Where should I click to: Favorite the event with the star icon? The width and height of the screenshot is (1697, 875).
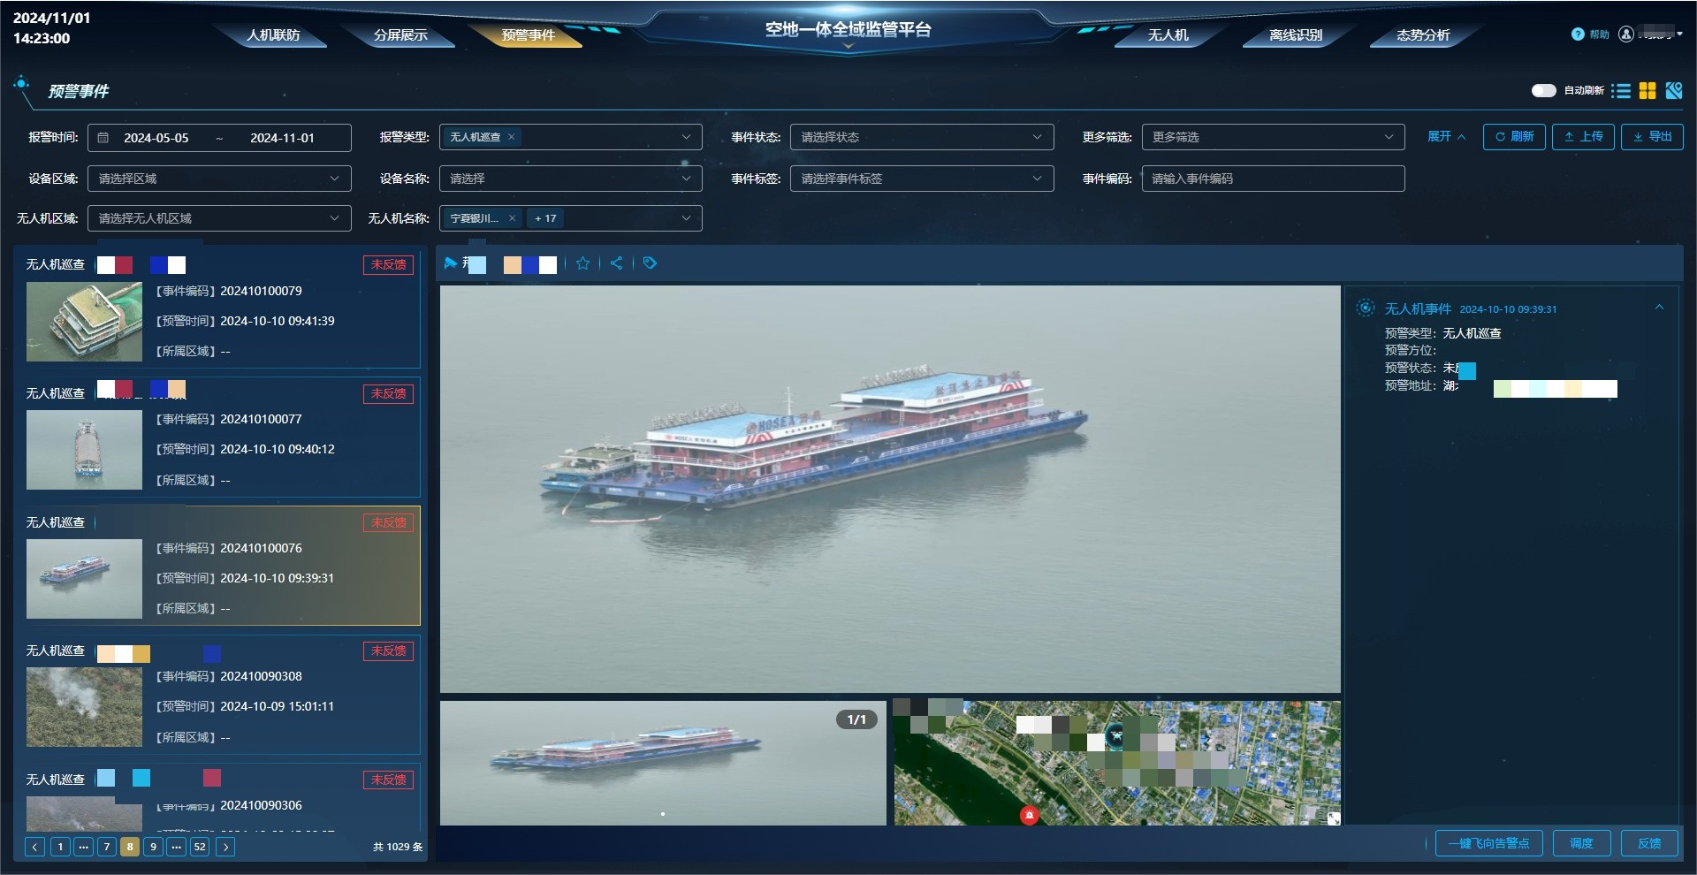click(582, 263)
